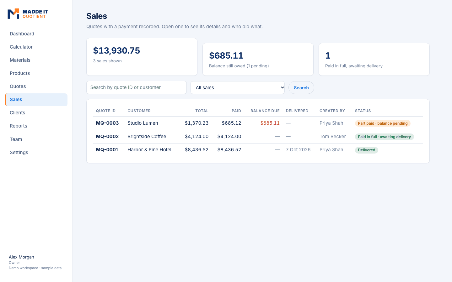
Task: Go to Reports
Action: pyautogui.click(x=36, y=126)
